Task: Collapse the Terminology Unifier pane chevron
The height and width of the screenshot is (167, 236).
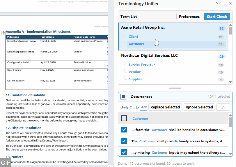Action: click(x=218, y=3)
